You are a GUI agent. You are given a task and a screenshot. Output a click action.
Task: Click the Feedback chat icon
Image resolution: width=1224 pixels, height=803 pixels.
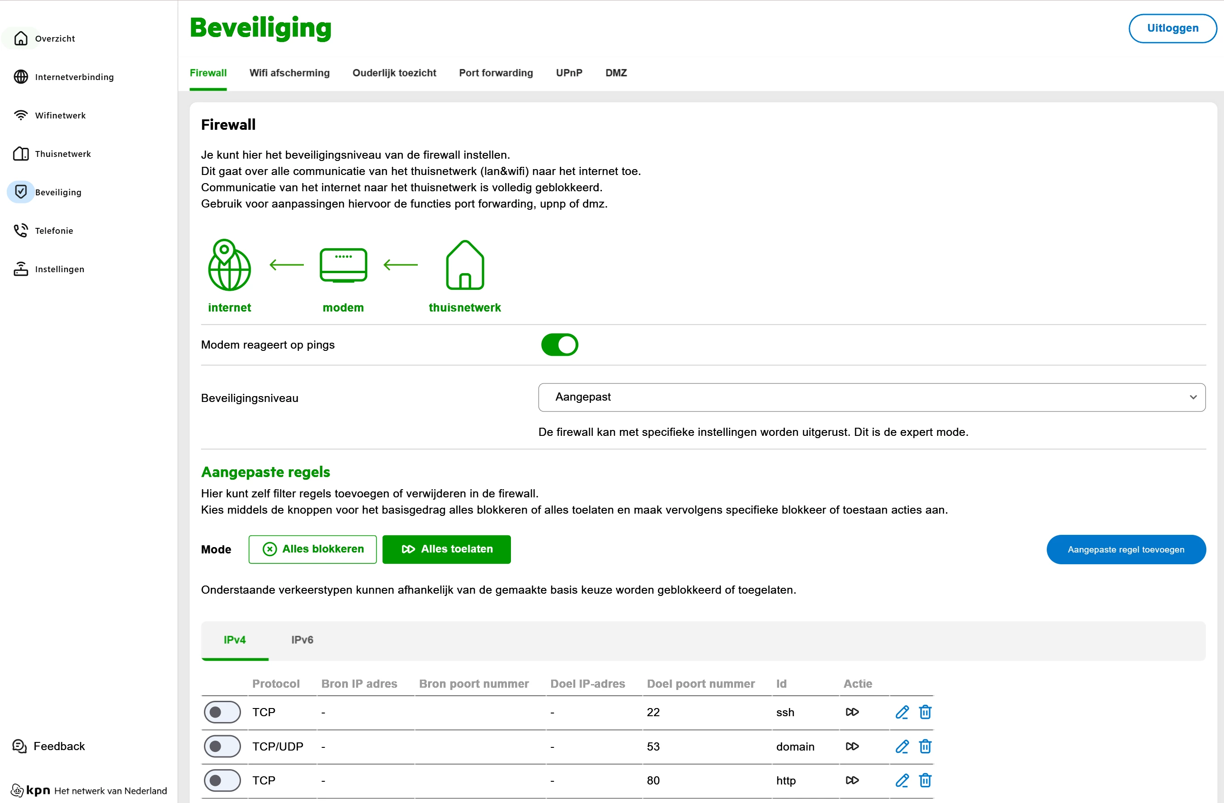(19, 746)
